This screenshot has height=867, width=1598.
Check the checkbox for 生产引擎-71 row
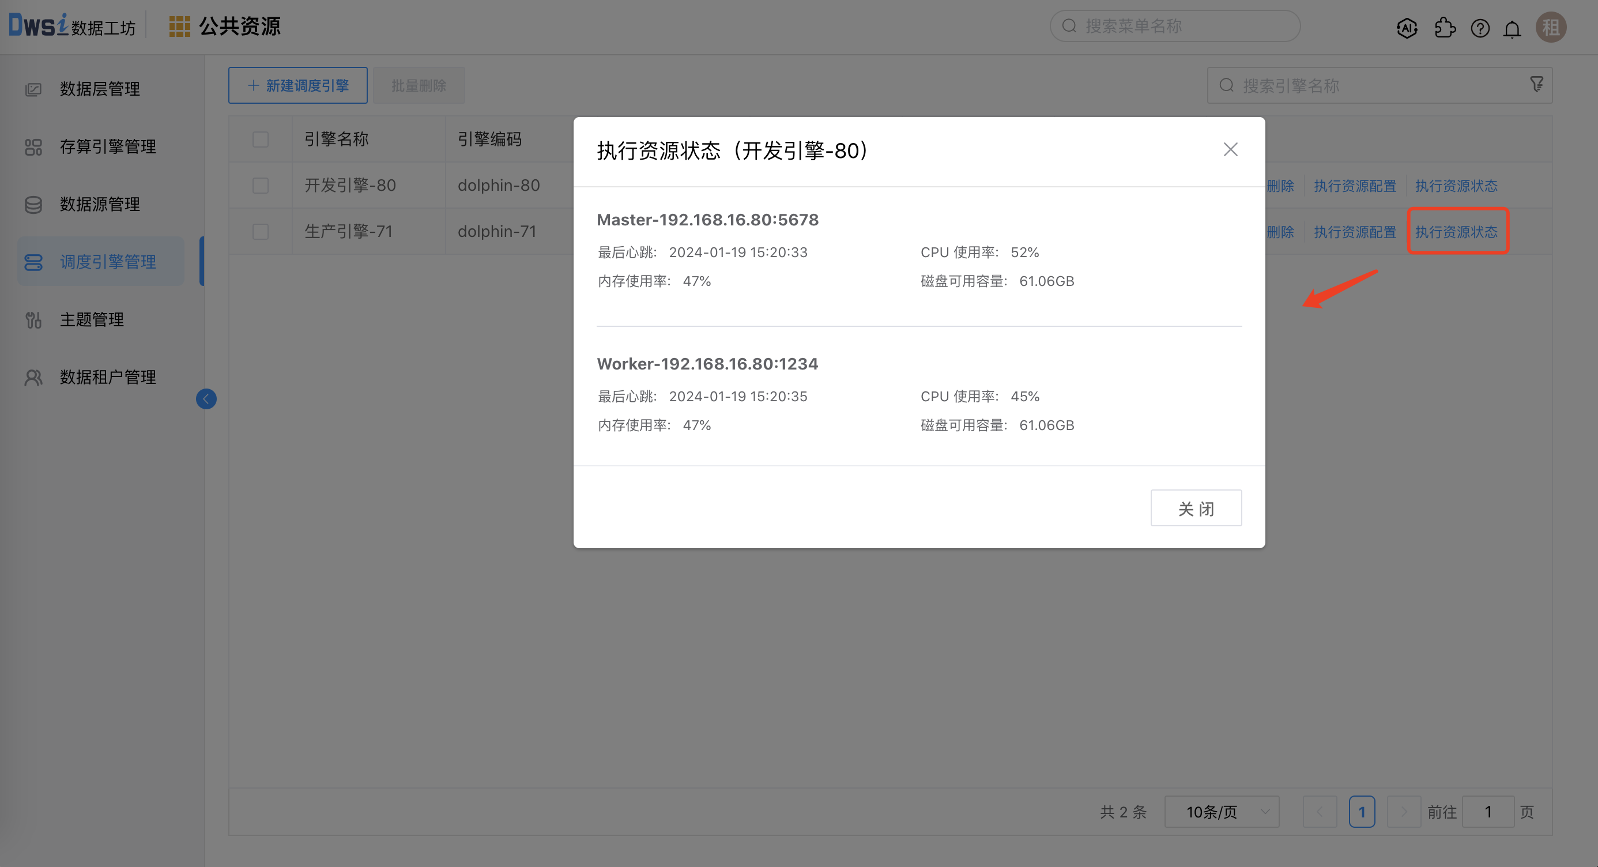coord(261,231)
